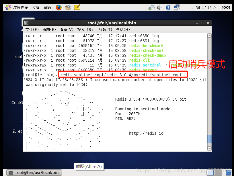
Task: Click the terminal window title icon
Action: (26, 23)
